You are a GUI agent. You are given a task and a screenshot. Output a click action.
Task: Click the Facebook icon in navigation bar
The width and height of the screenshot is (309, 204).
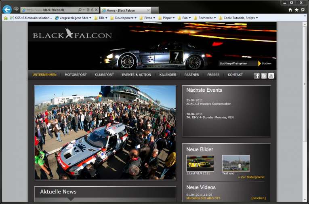point(256,76)
